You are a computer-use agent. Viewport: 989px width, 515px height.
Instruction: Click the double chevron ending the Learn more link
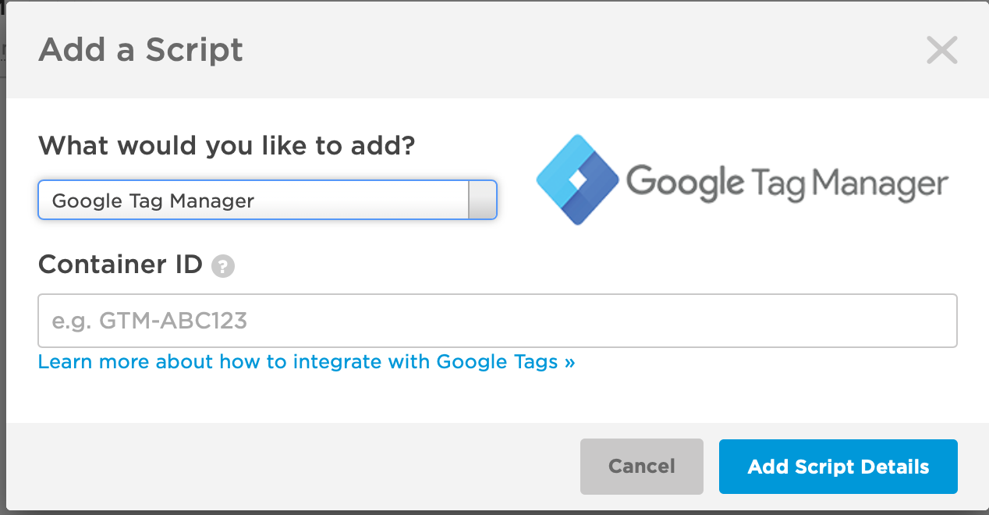click(569, 363)
